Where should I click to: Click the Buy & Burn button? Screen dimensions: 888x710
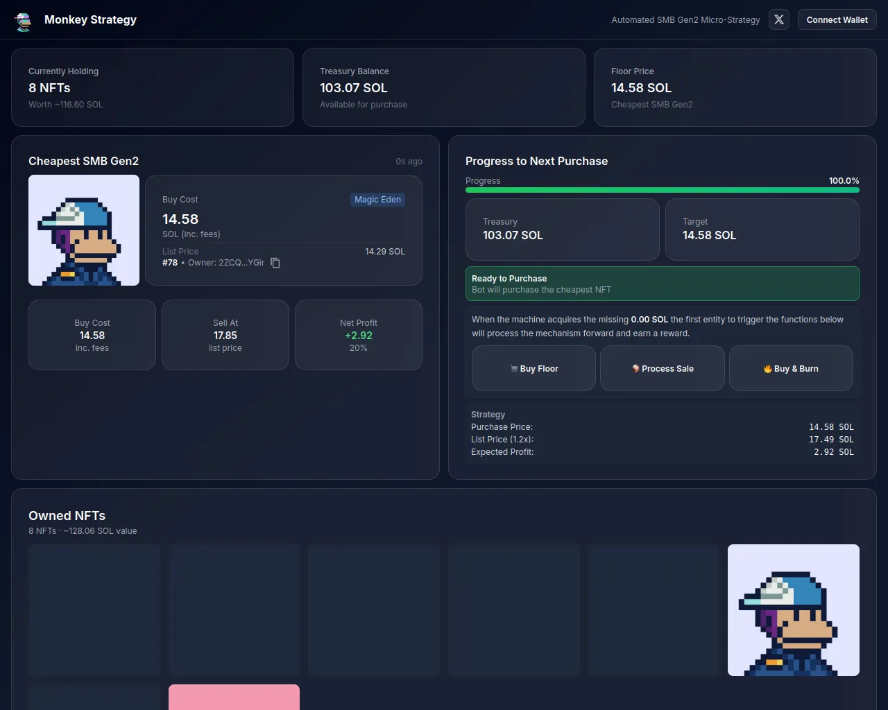(x=791, y=368)
